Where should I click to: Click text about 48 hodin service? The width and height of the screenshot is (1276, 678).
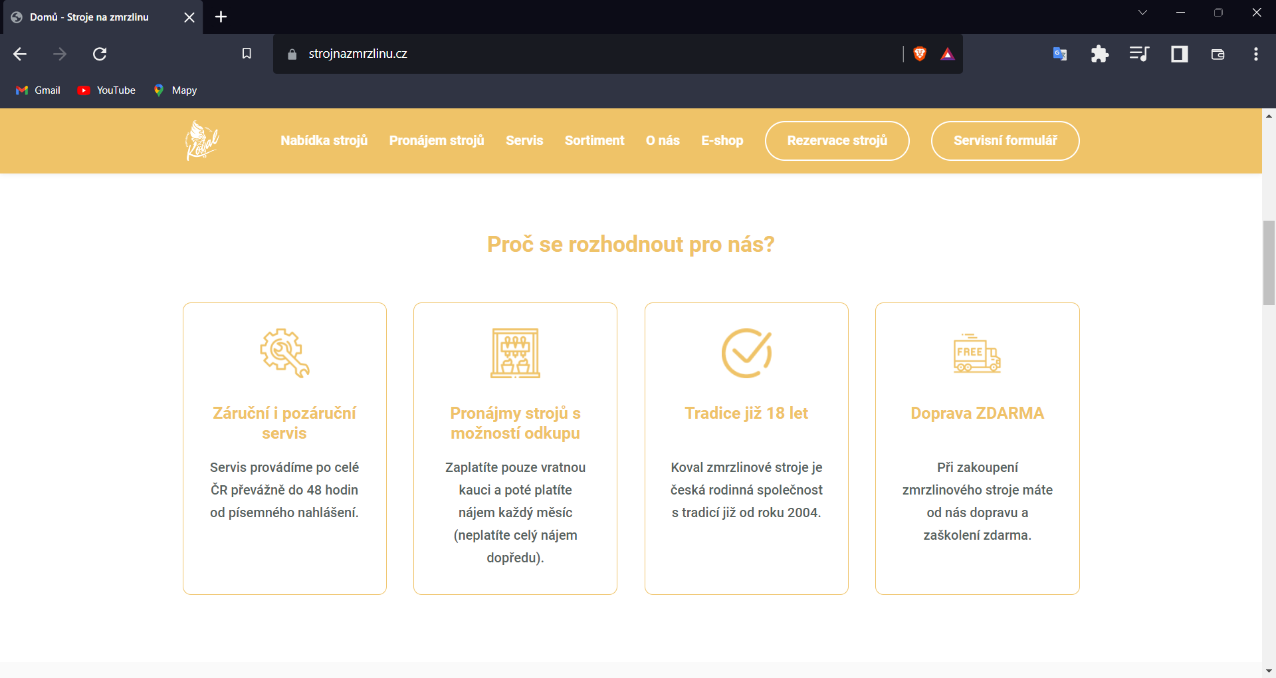284,490
